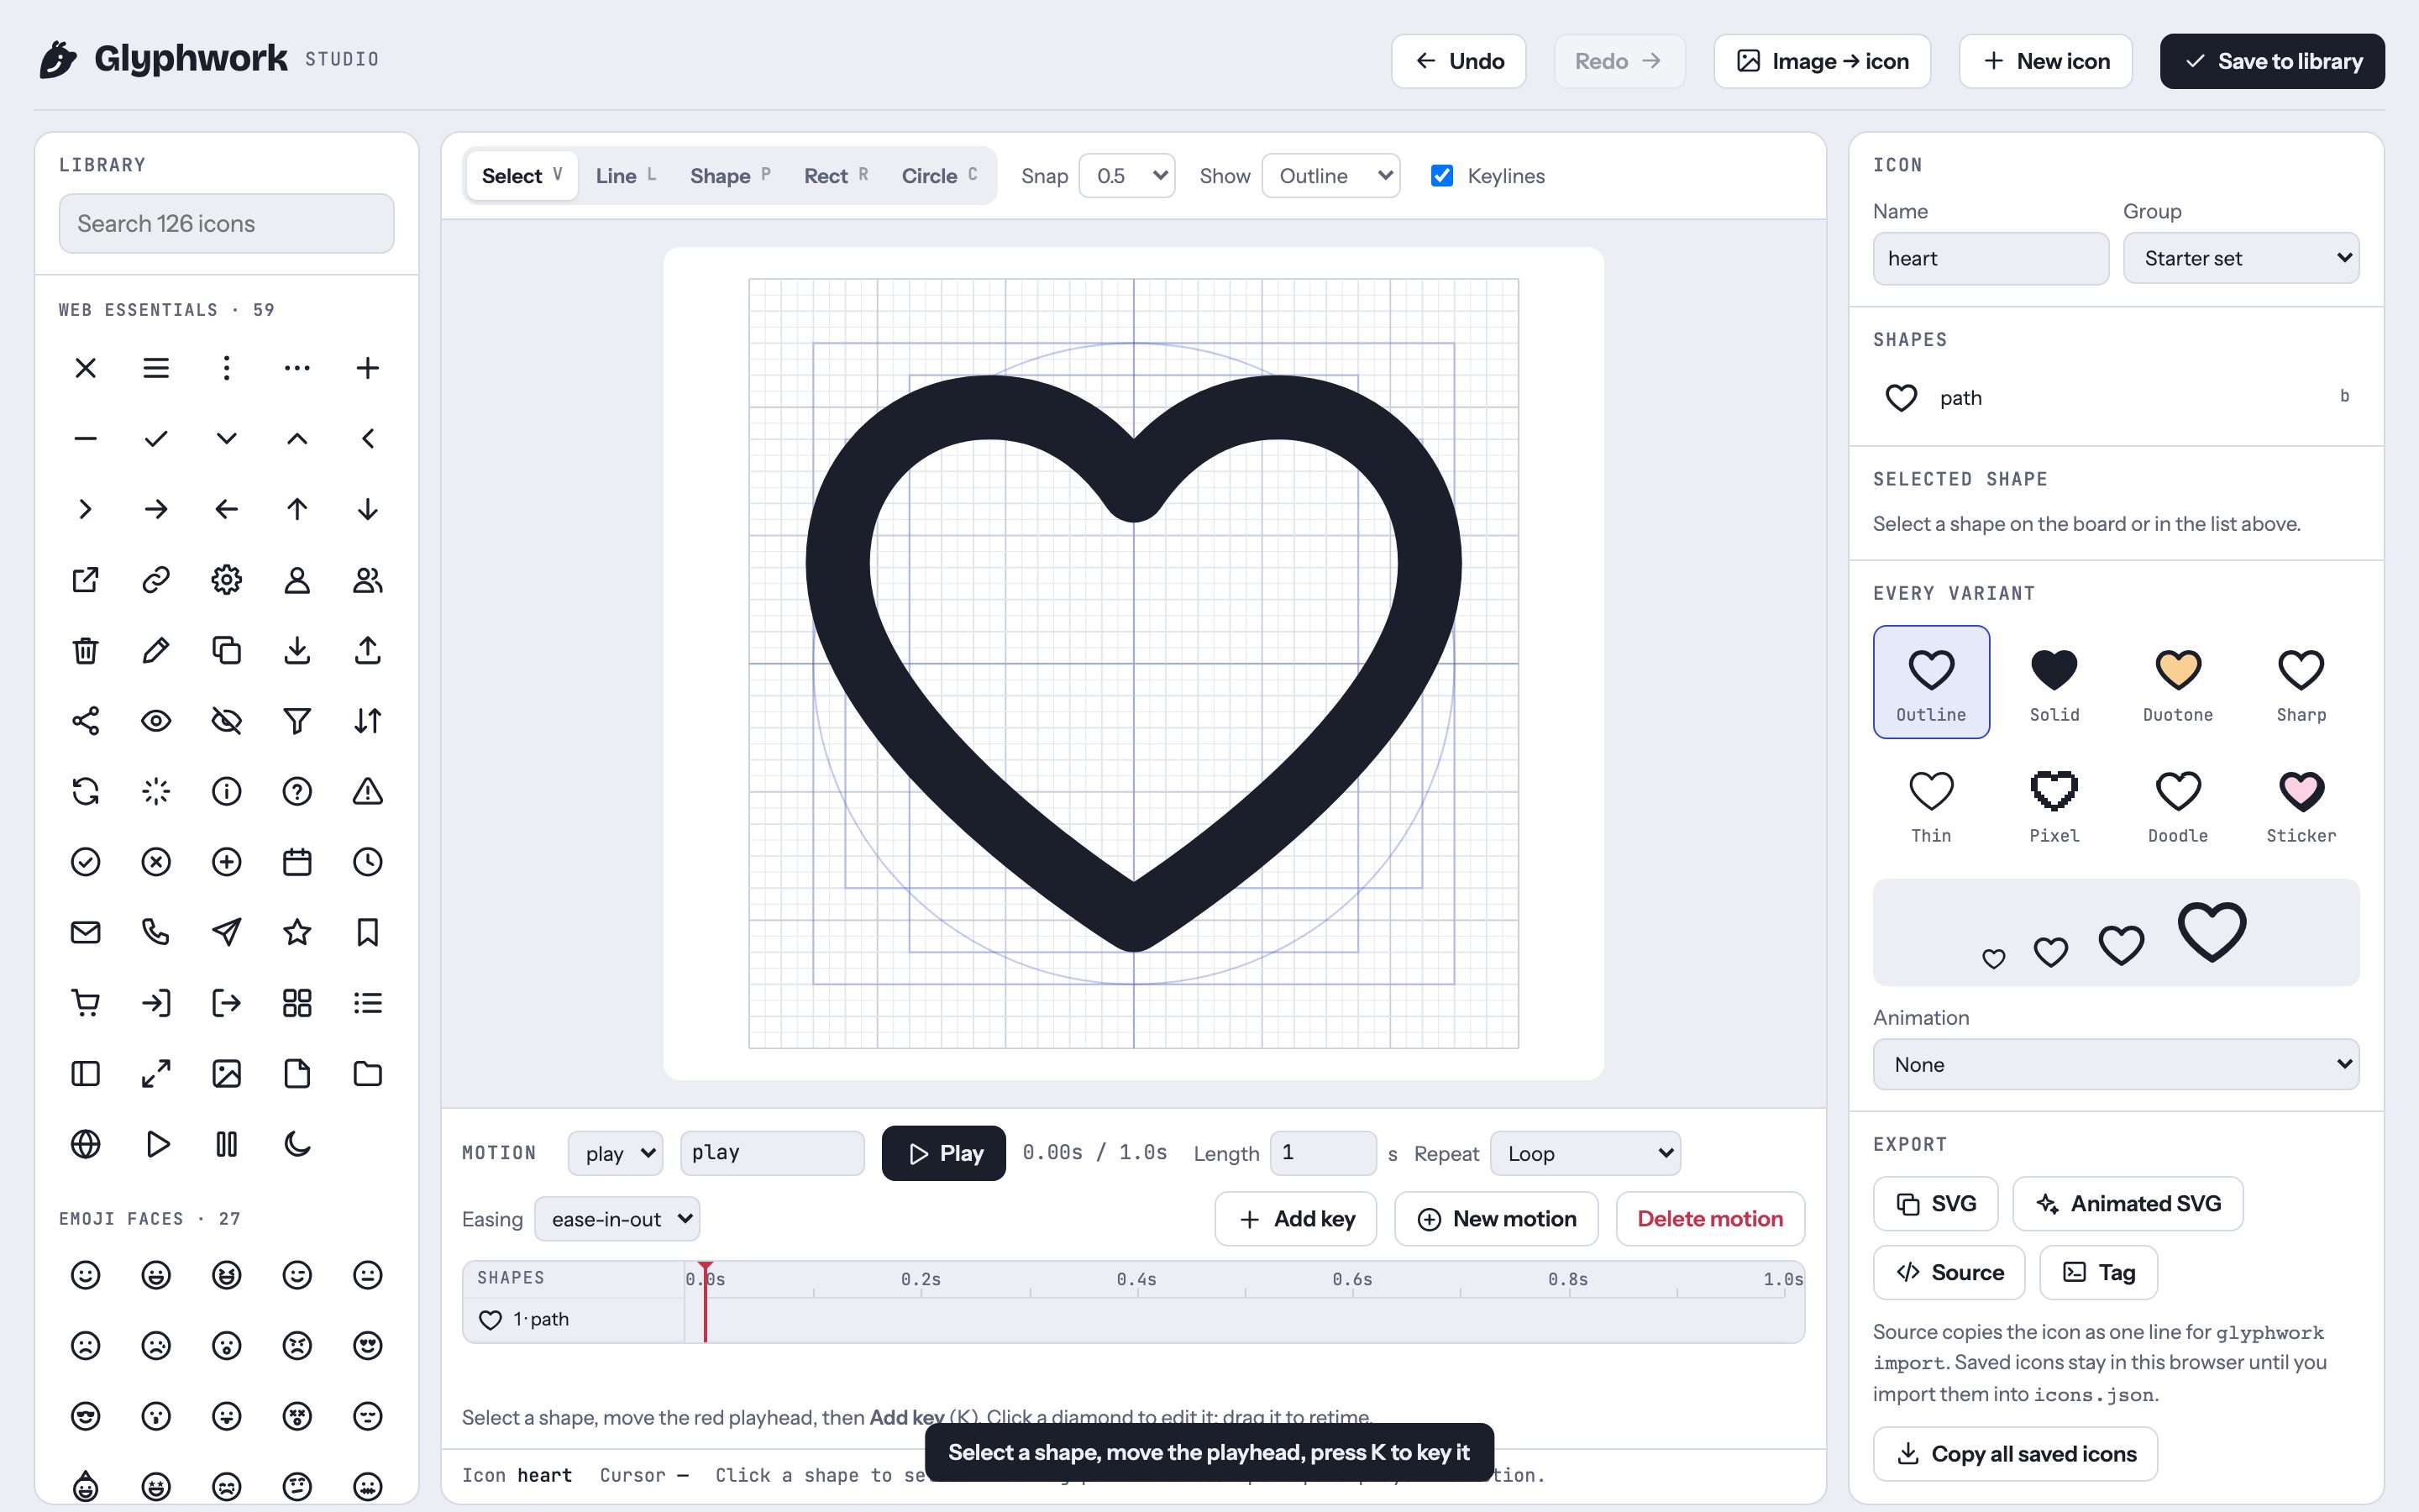This screenshot has height=1512, width=2419.
Task: Activate the Line tool tab
Action: pyautogui.click(x=626, y=176)
